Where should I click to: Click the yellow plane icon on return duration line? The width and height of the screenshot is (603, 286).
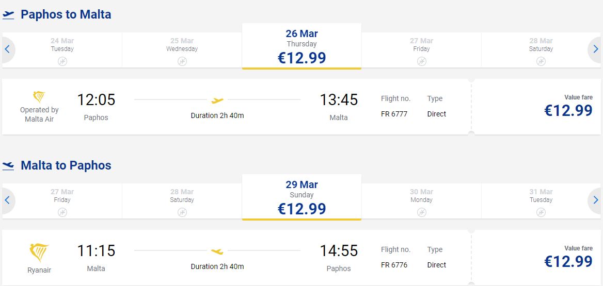tap(217, 251)
